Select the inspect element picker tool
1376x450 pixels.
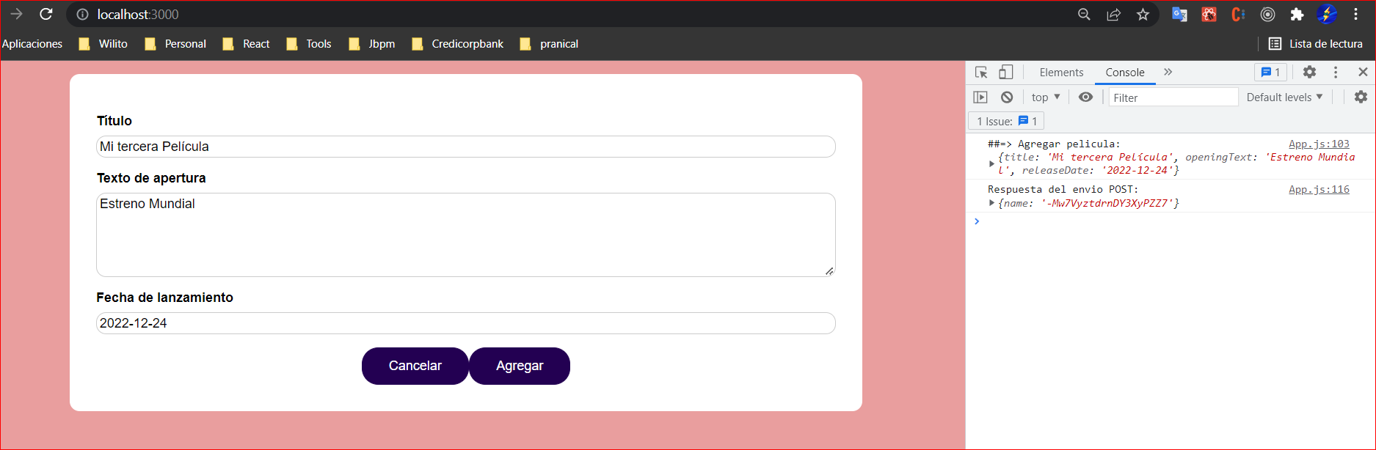point(981,72)
